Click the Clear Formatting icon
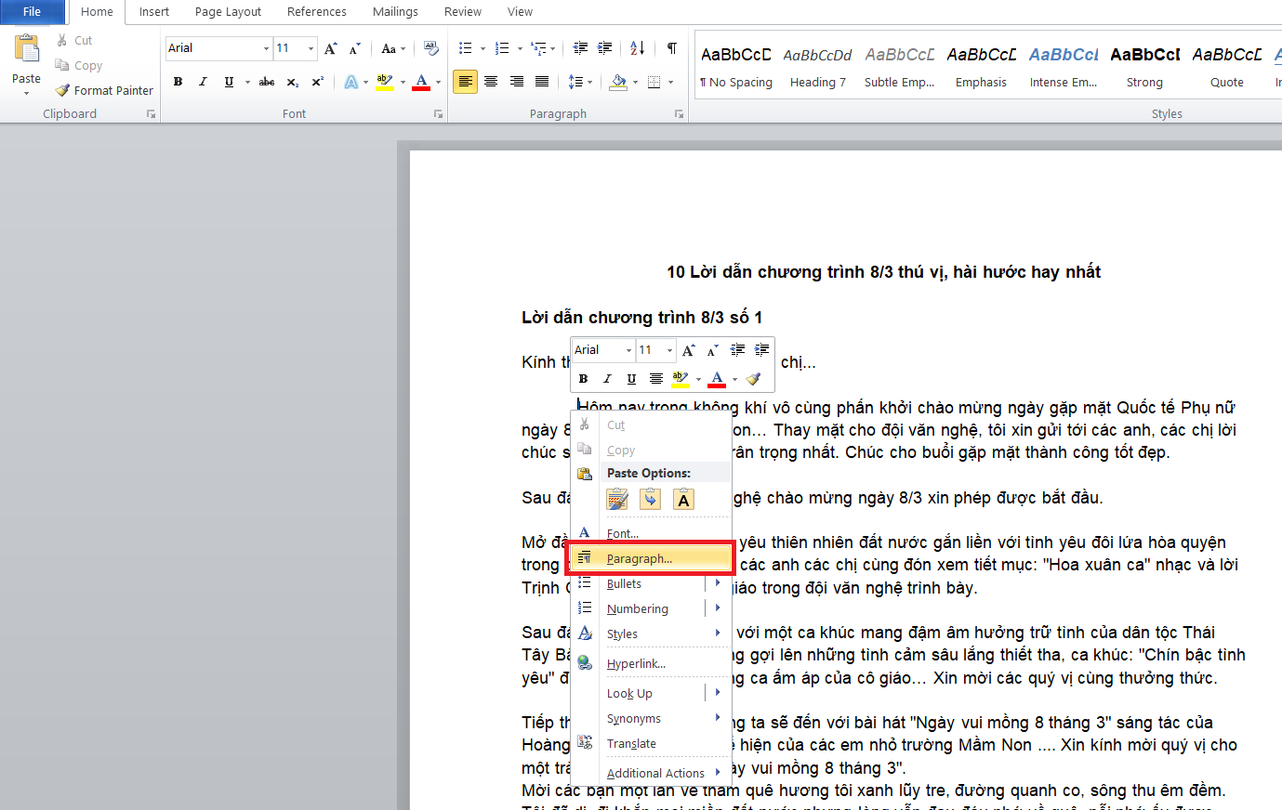The width and height of the screenshot is (1282, 810). [430, 48]
